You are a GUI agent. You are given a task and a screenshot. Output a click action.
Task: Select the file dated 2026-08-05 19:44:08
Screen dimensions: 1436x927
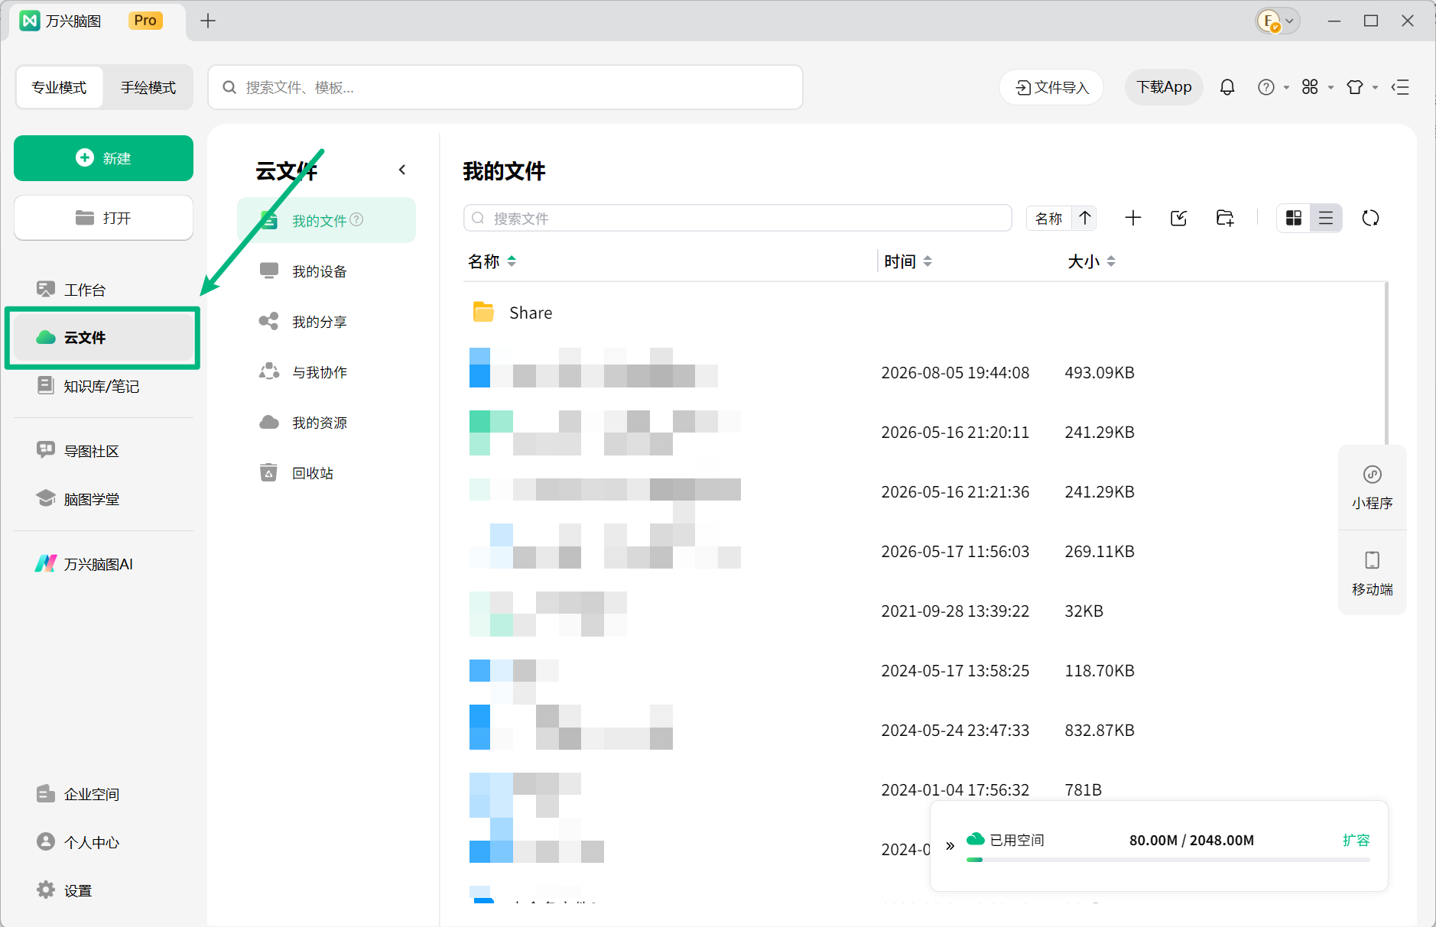pos(924,372)
